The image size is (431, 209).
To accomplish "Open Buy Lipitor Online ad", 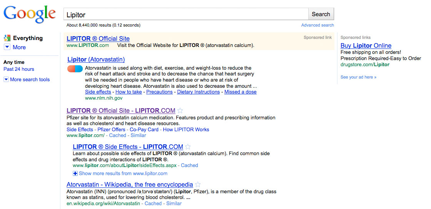I will (x=366, y=46).
